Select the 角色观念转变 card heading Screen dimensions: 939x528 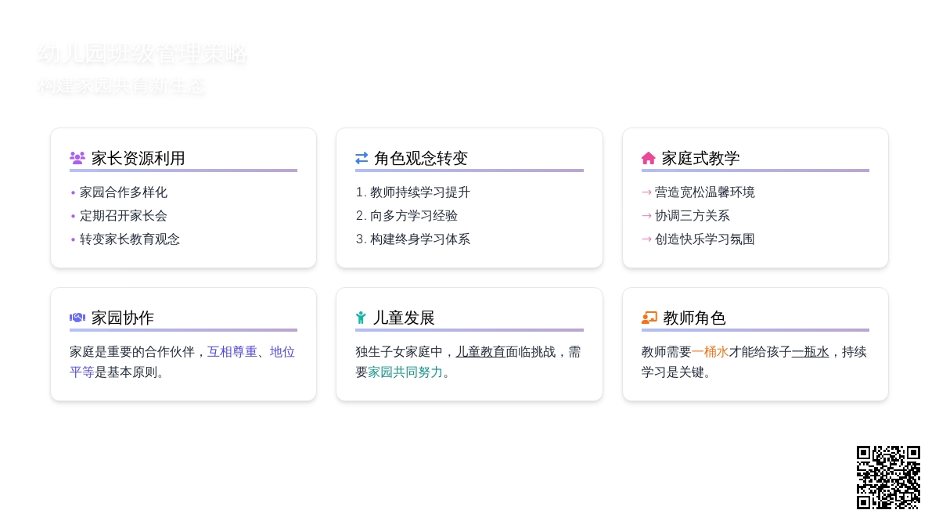[421, 158]
